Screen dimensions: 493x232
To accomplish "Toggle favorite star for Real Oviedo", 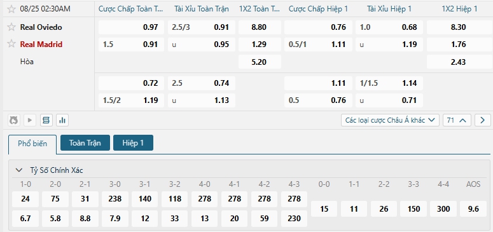I will pos(11,27).
